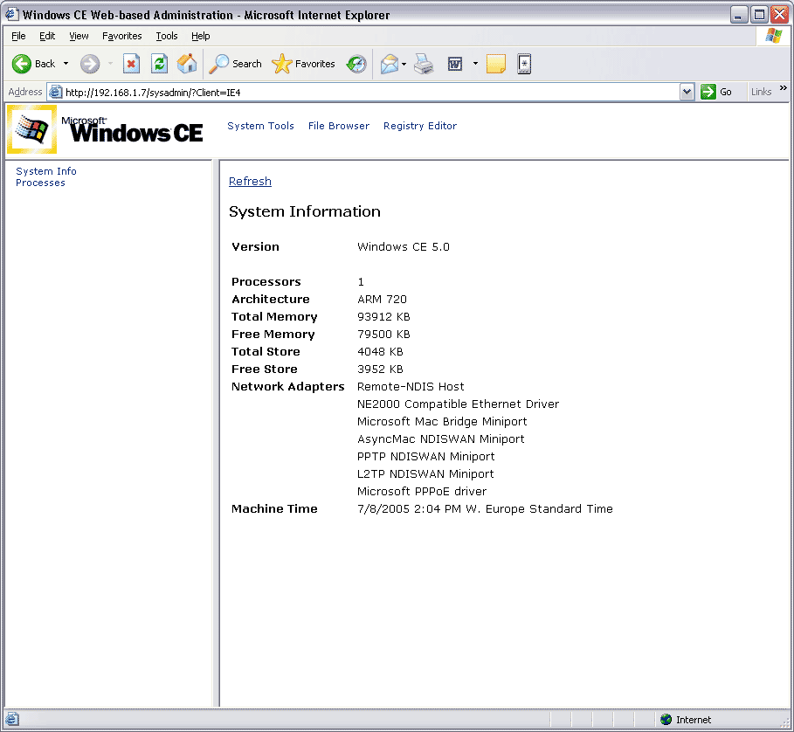Open the Registry Editor link

tap(420, 126)
